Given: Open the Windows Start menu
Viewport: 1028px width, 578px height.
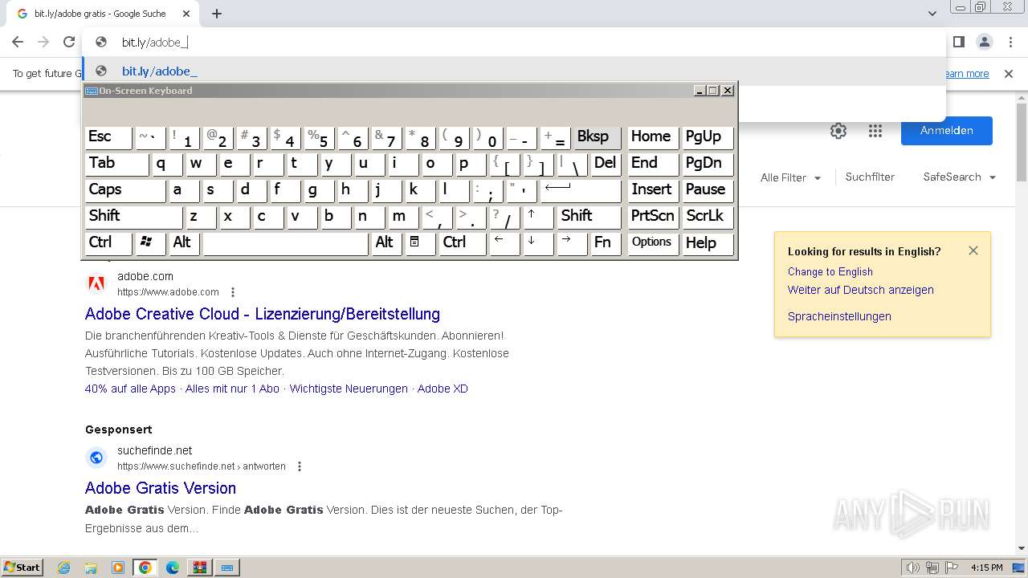Looking at the screenshot, I should tap(22, 568).
